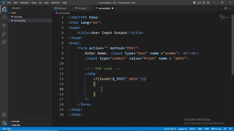Click the 'User Input Output' title text
Image resolution: width=234 pixels, height=131 pixels.
coord(109,33)
